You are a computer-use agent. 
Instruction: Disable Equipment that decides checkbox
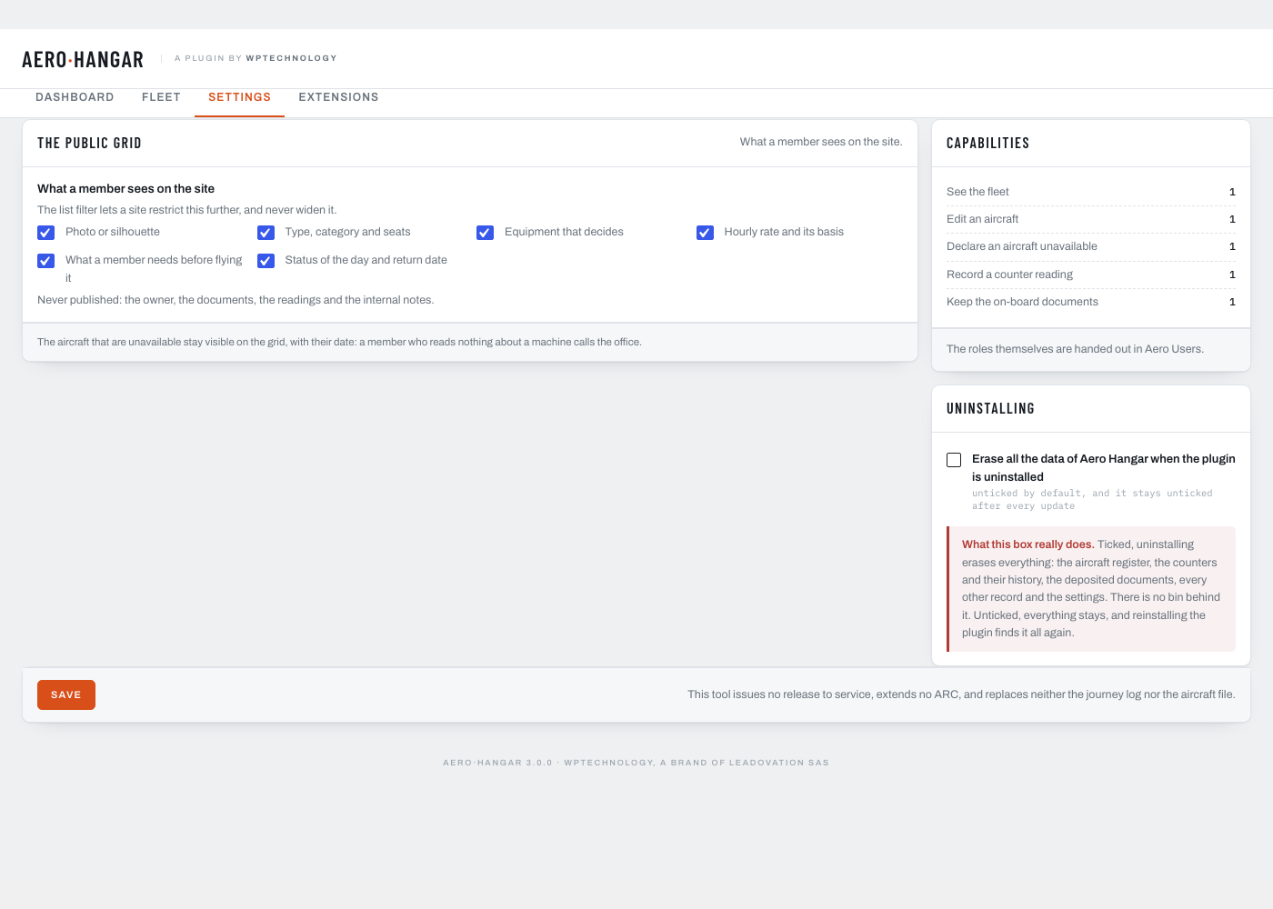486,233
